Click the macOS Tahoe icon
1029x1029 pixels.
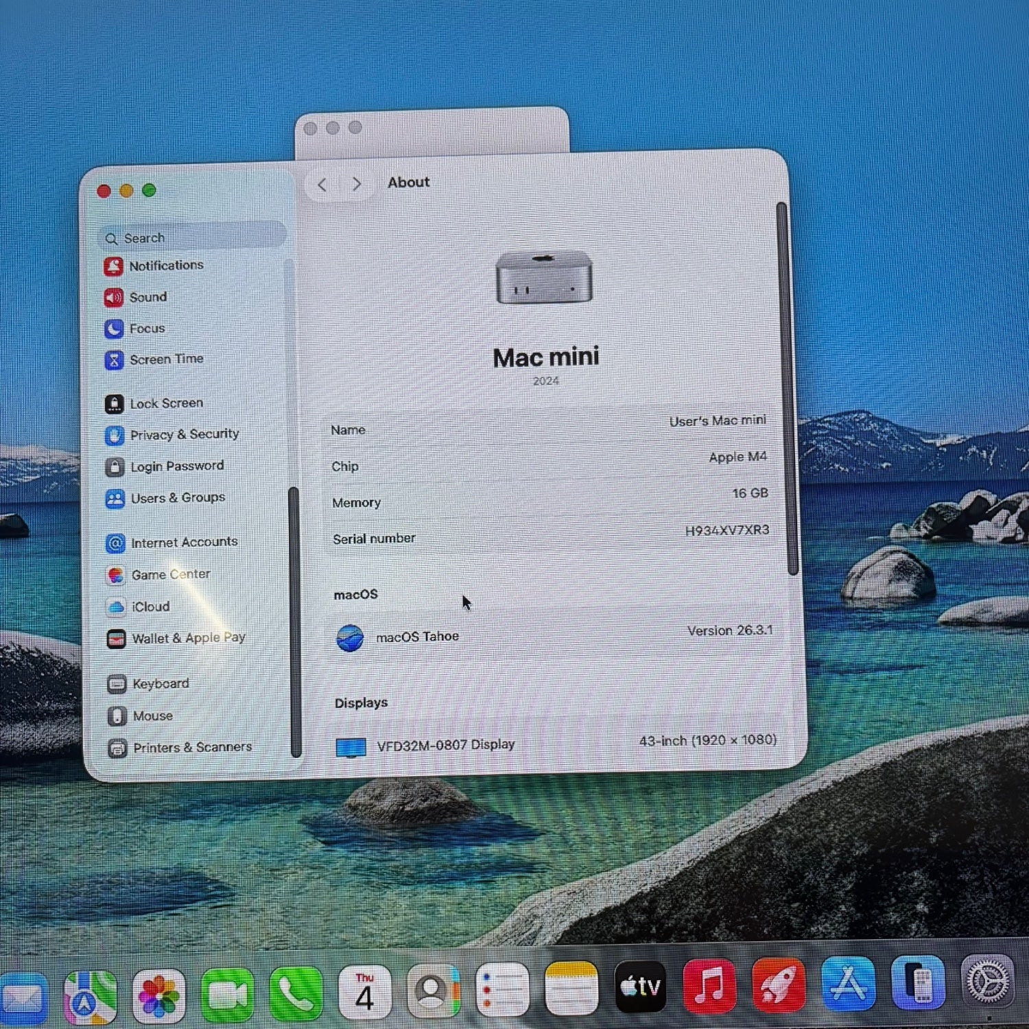350,638
